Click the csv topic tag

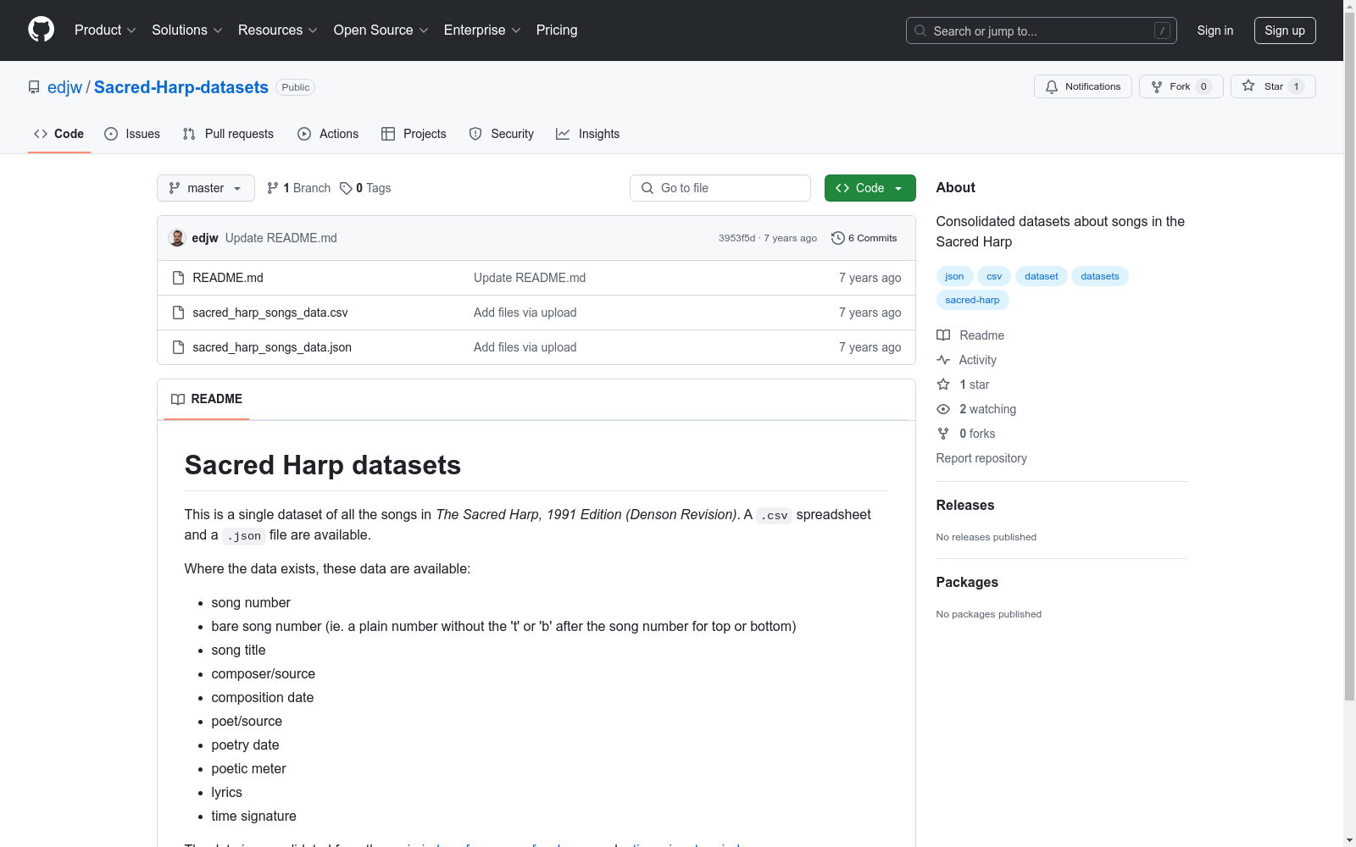[x=994, y=276]
